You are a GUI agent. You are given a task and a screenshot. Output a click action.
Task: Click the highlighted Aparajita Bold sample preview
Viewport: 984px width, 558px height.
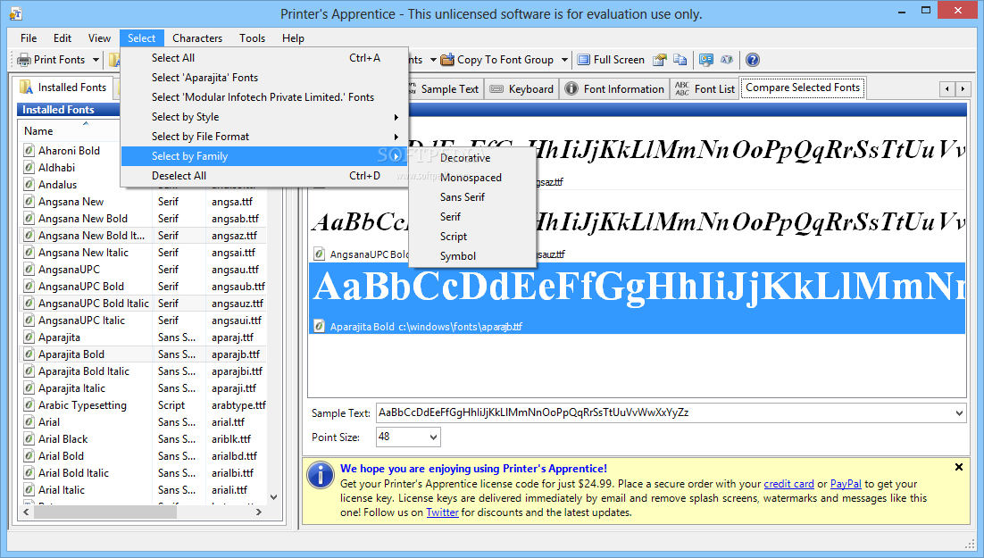[637, 298]
